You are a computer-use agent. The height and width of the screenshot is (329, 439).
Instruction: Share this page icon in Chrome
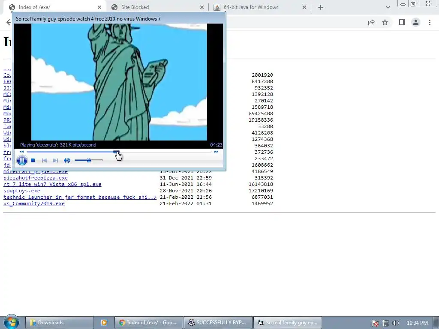pyautogui.click(x=371, y=23)
